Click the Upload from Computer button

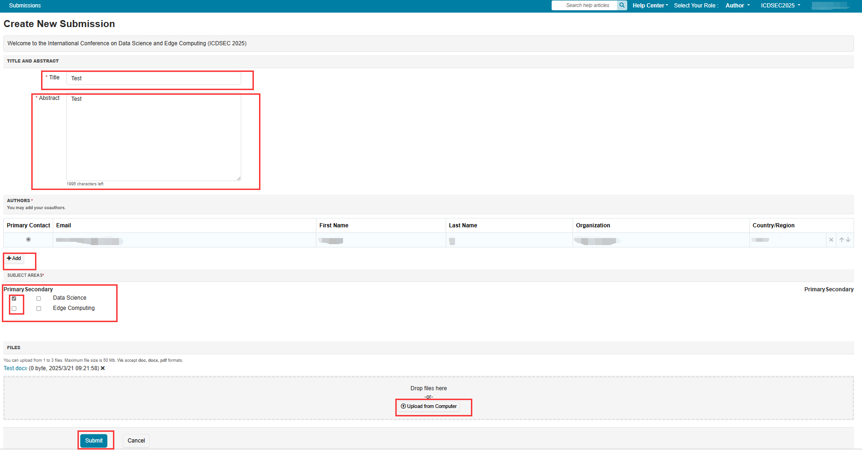(x=429, y=407)
